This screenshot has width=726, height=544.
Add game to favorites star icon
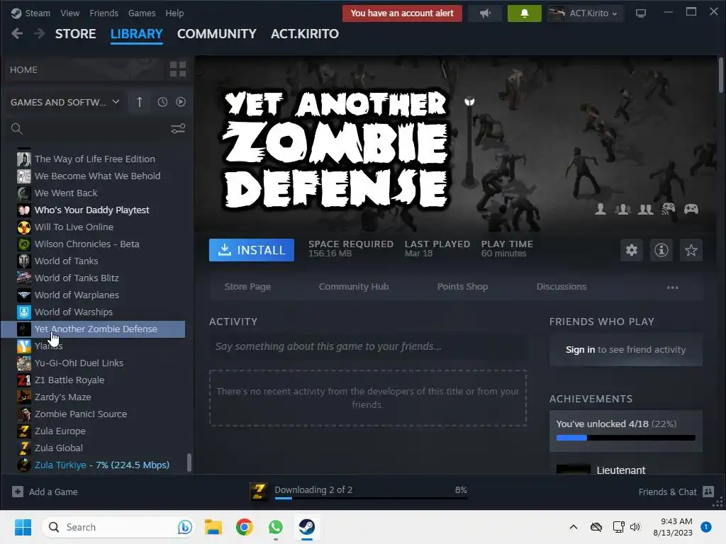[691, 250]
